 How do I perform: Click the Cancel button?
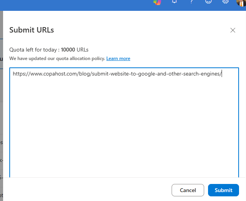click(x=188, y=190)
